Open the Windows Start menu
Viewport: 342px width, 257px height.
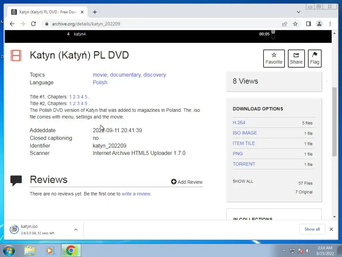click(x=9, y=250)
